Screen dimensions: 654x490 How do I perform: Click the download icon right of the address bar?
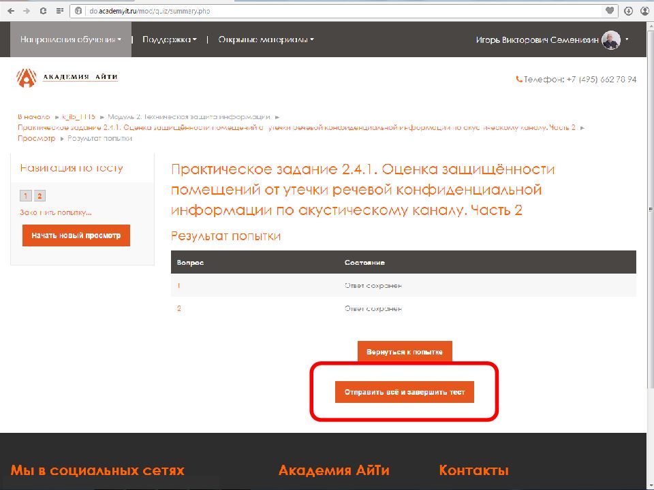628,11
